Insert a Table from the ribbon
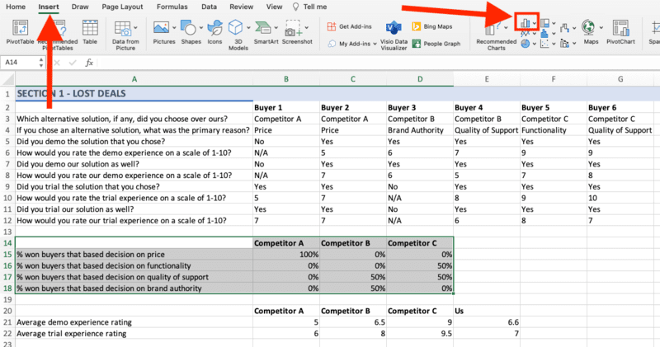The height and width of the screenshot is (347, 660). tap(89, 30)
